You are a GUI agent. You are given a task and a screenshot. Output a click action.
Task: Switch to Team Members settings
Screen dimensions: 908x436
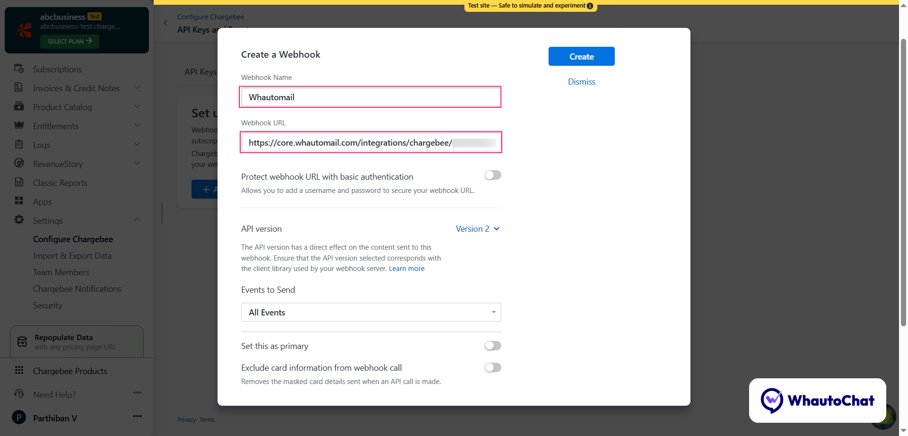[x=61, y=272]
